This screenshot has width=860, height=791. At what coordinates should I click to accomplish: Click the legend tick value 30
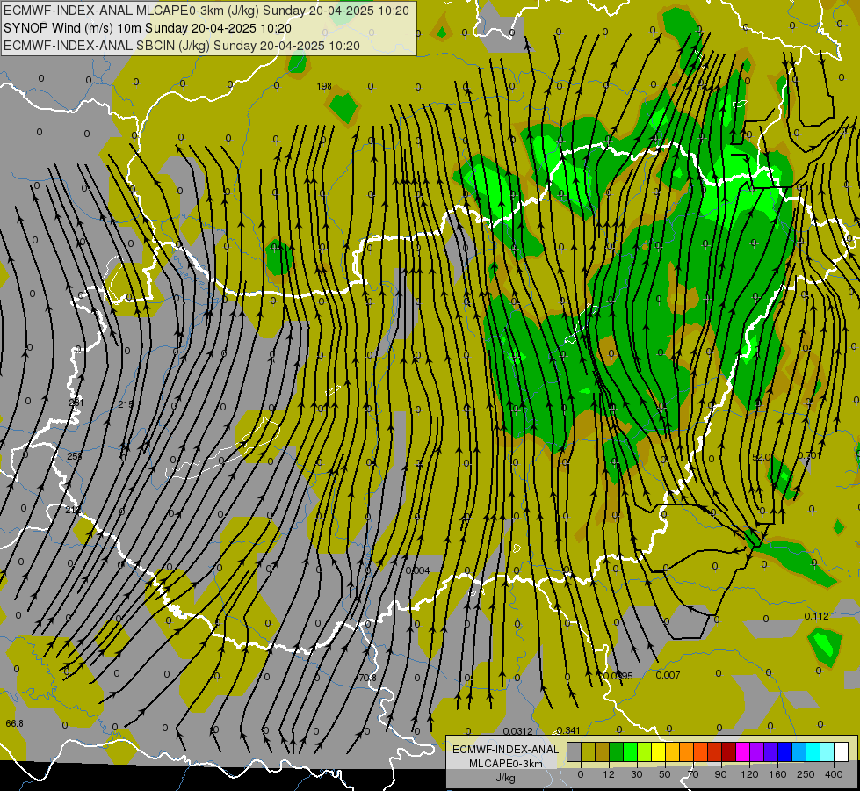pos(636,774)
